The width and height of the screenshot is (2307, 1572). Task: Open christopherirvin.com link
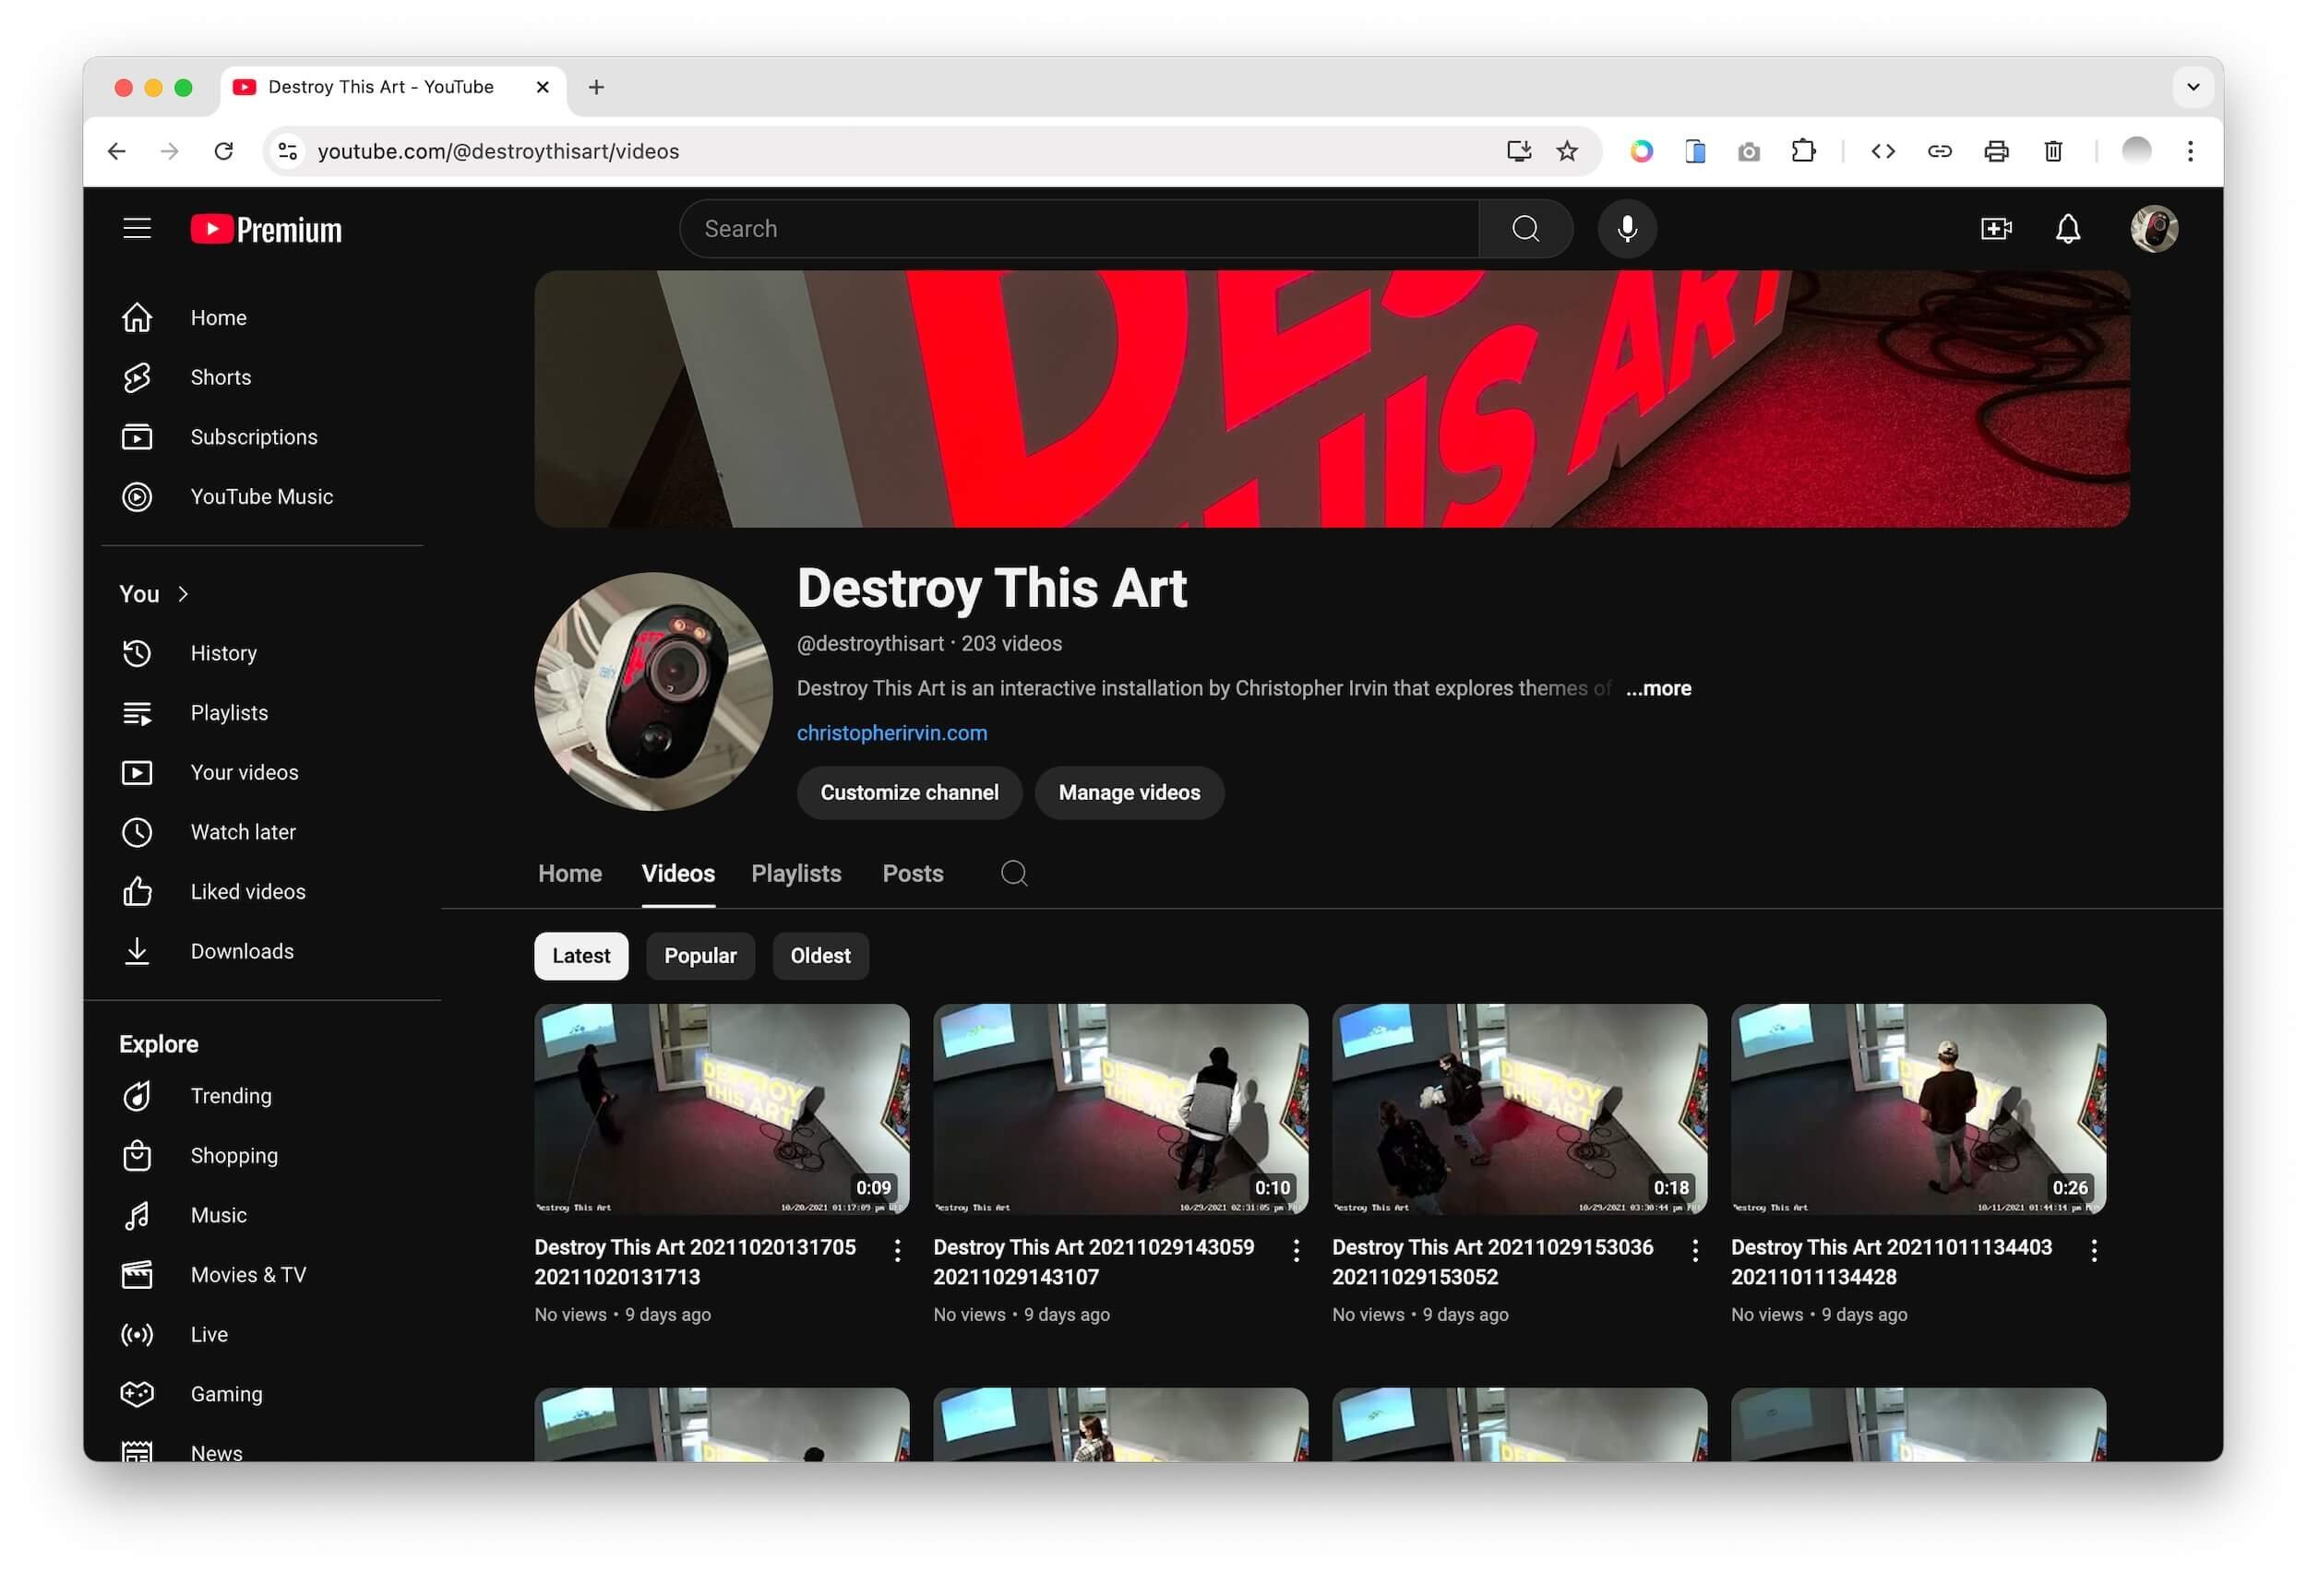click(x=891, y=732)
